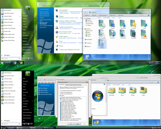Image resolution: width=161 pixels, height=129 pixels.
Task: Open the Change Logon Background icon
Action: click(x=57, y=50)
